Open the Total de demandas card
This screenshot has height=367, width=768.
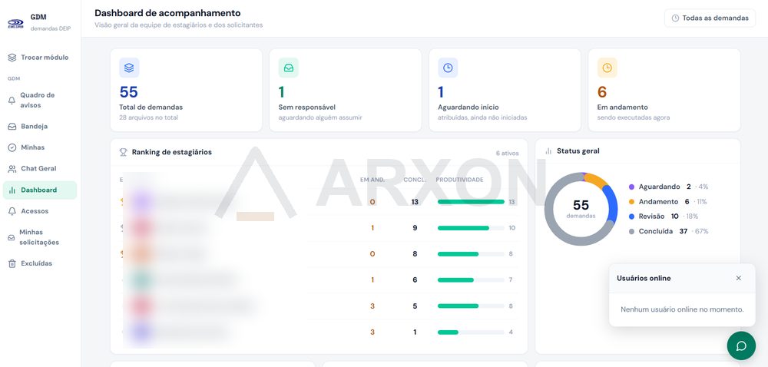click(186, 90)
